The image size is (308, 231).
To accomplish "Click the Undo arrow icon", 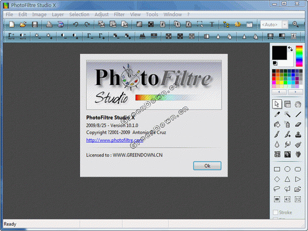I will (x=76, y=25).
